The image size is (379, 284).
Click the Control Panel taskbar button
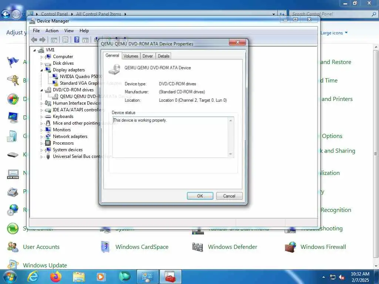[147, 277]
